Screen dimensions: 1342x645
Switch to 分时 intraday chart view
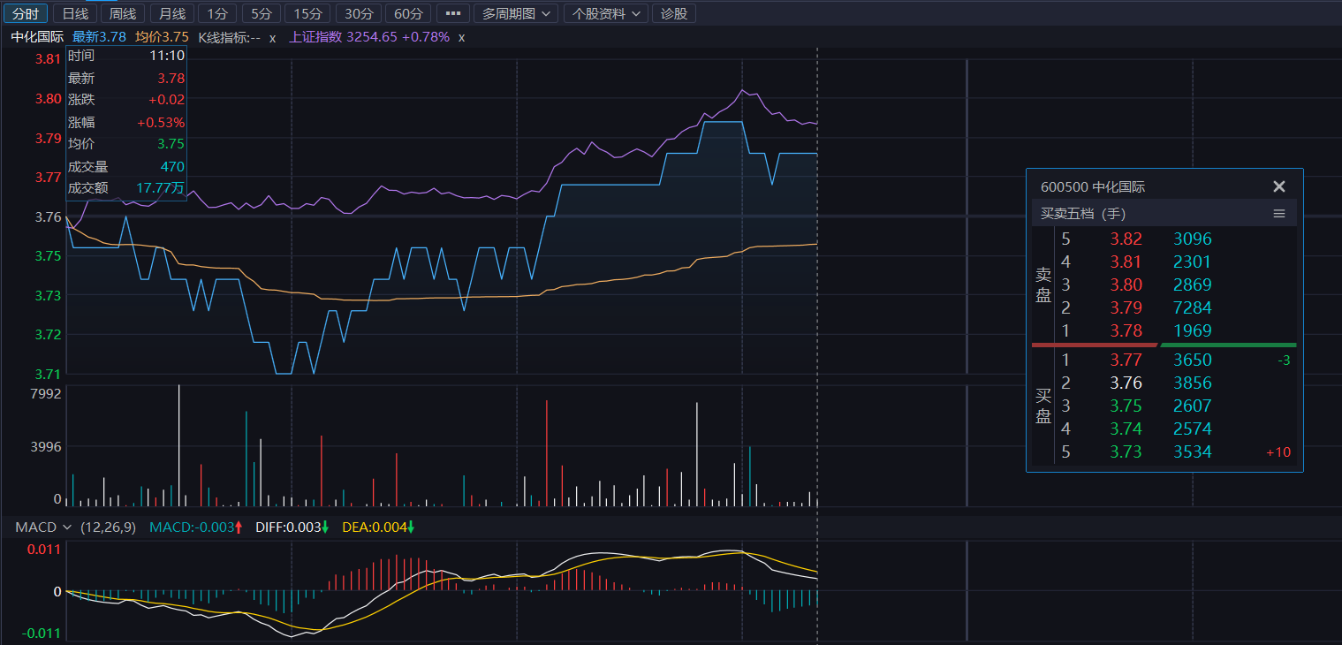click(25, 13)
